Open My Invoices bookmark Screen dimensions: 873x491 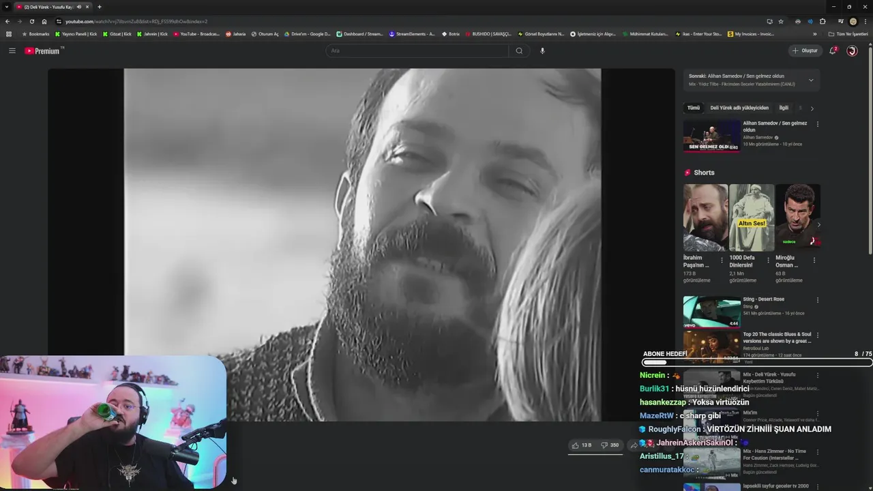[x=750, y=34]
